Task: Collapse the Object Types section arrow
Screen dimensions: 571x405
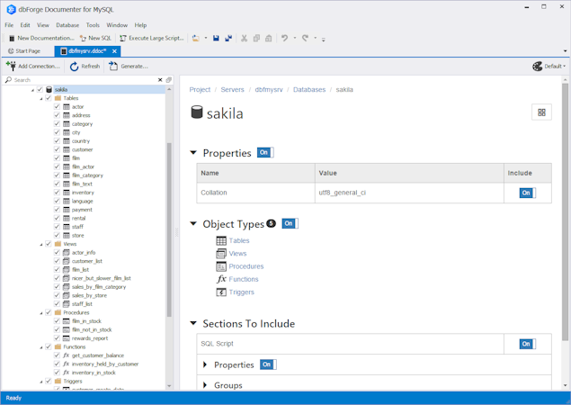Action: pos(193,224)
